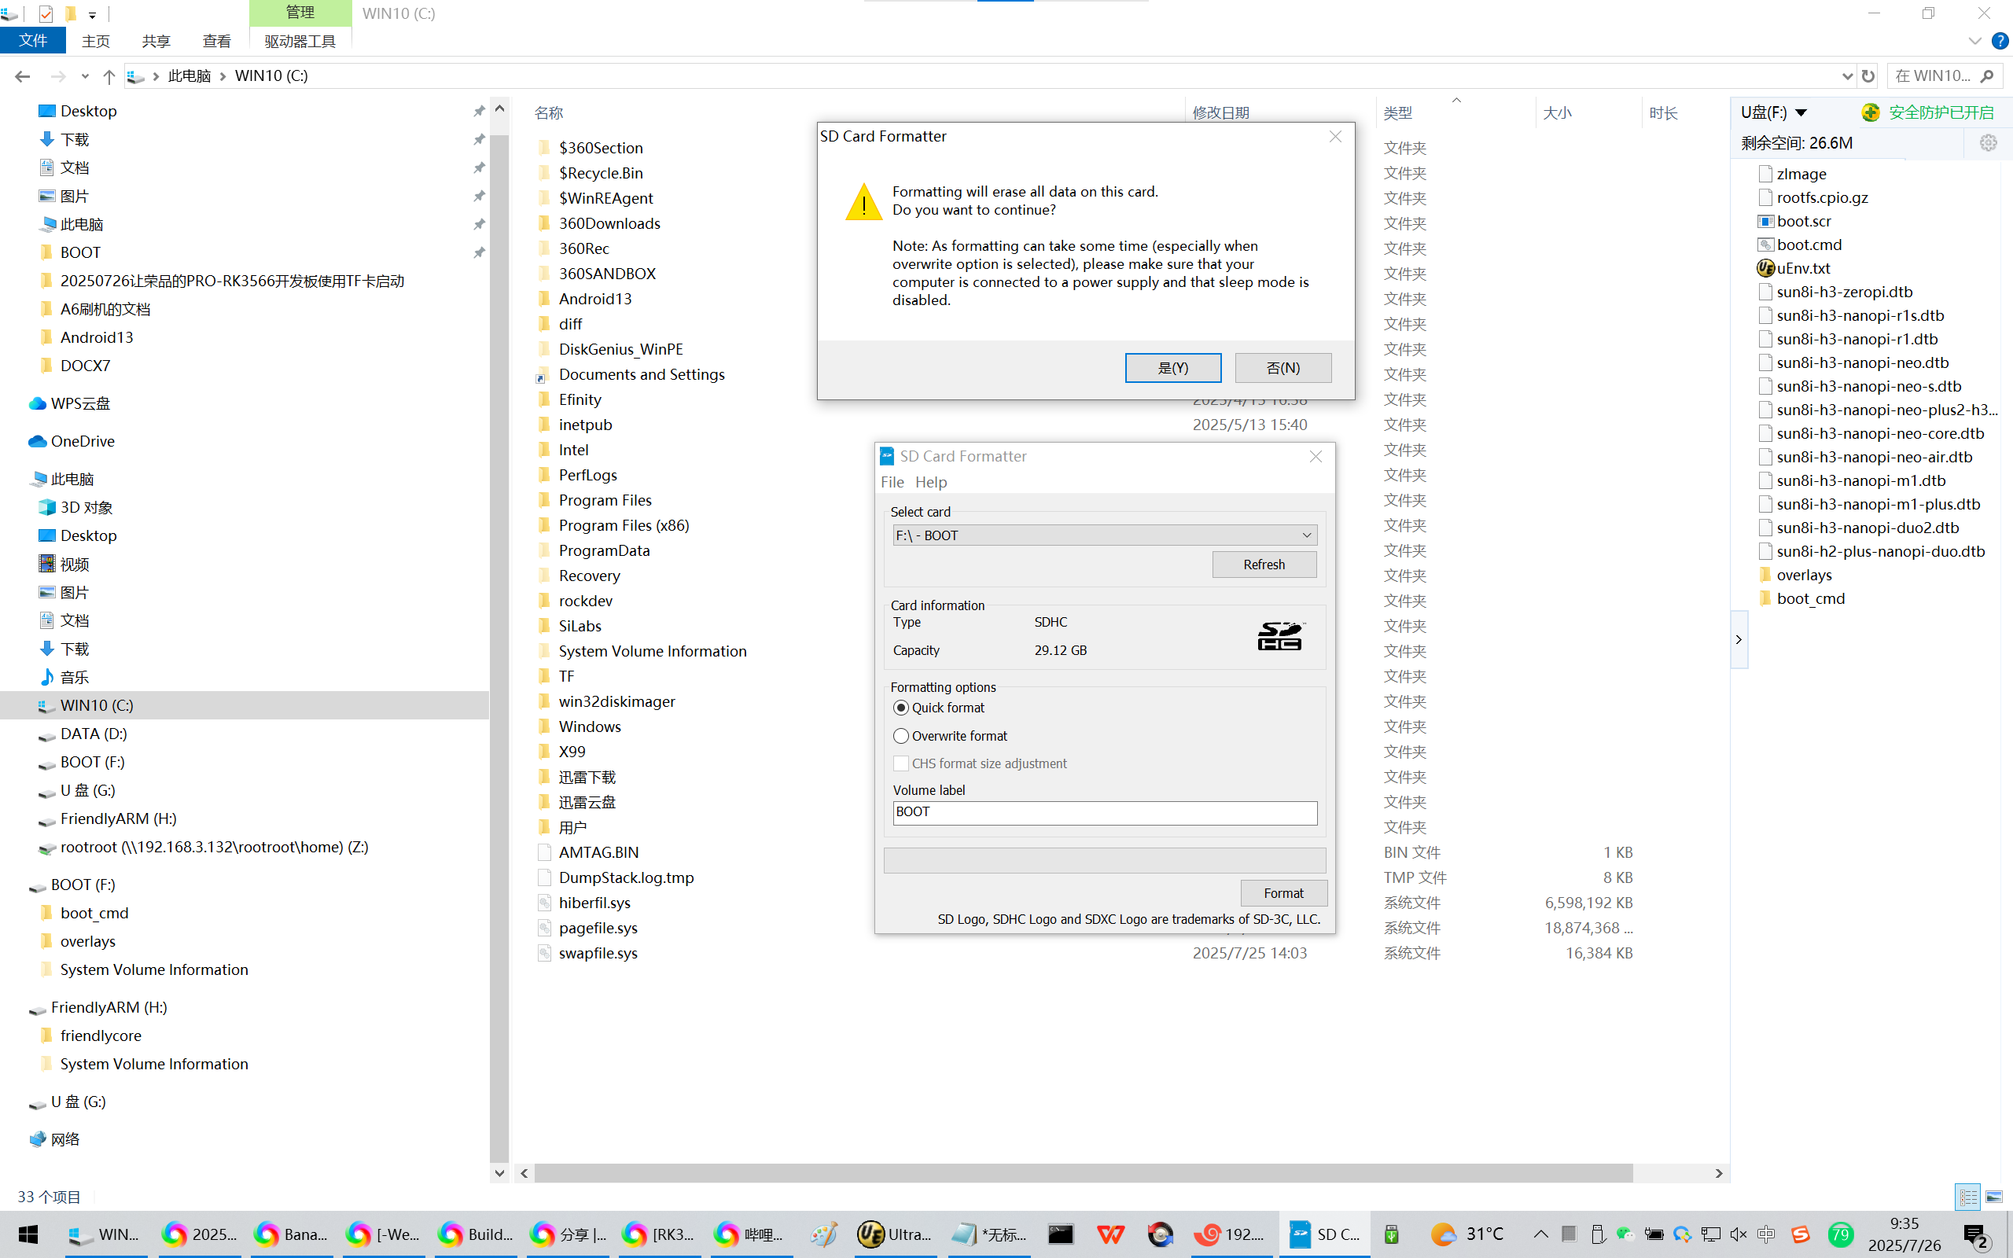Select uEnv.txt in U盘 panel
Screen dimensions: 2013x1258
[1793, 268]
